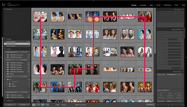Click plus icon in Collections panel header
187x107 pixels.
(29, 101)
